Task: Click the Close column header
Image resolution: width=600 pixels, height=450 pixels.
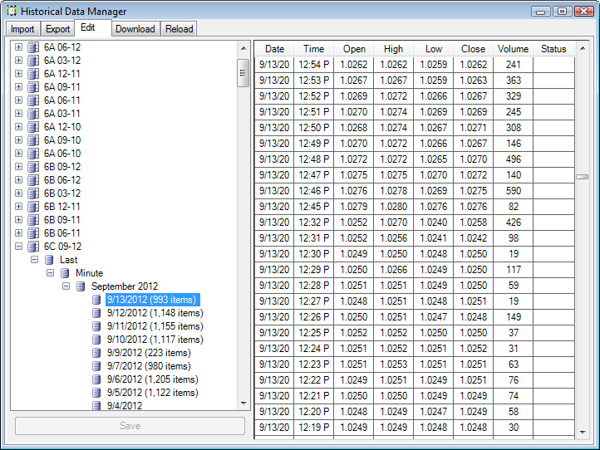Action: pos(473,49)
